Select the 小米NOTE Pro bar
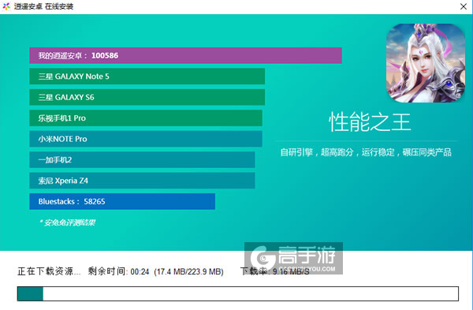 (x=146, y=139)
